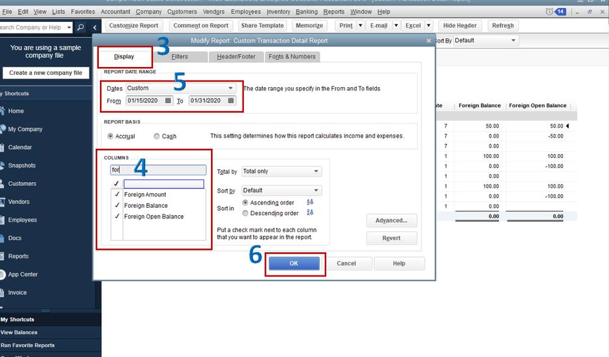This screenshot has width=609, height=357.
Task: Choose Ascending order radio button
Action: [x=245, y=202]
